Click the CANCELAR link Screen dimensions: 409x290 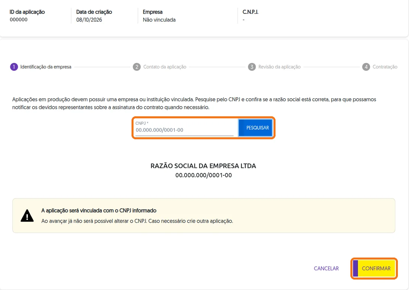point(326,268)
